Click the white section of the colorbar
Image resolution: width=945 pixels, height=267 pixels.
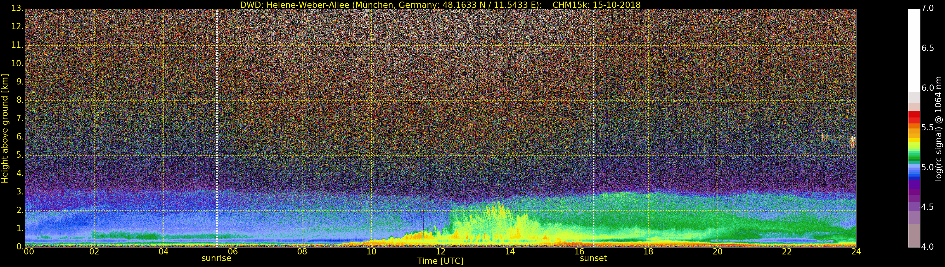point(914,51)
